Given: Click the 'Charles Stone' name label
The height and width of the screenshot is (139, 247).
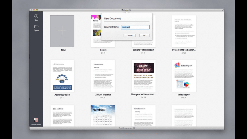Looking at the screenshot, I should coord(36,125).
